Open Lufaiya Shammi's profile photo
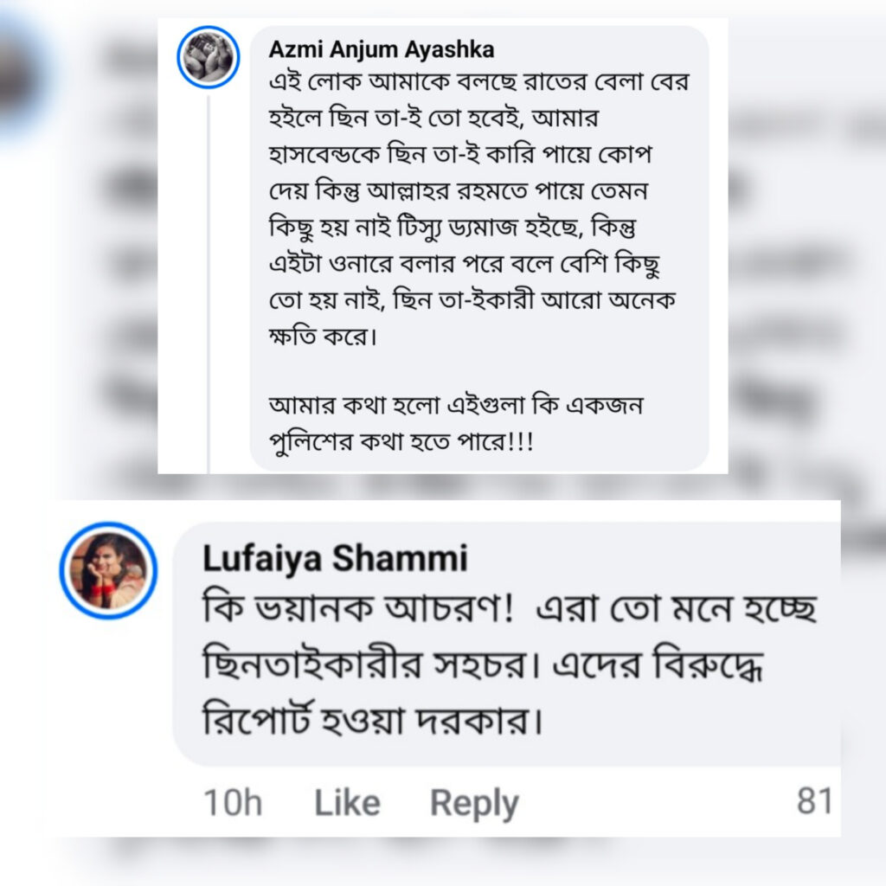The image size is (886, 886). click(108, 570)
